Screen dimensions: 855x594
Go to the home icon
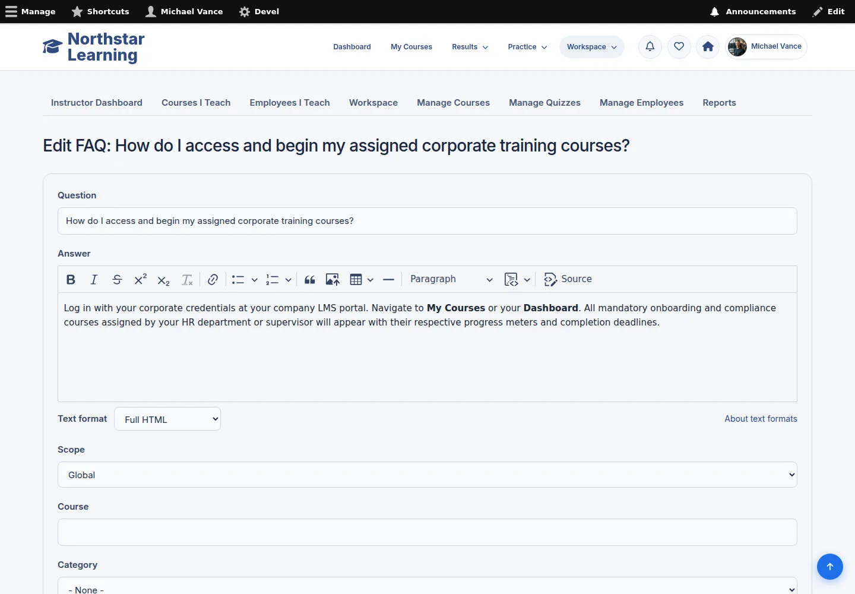point(708,47)
